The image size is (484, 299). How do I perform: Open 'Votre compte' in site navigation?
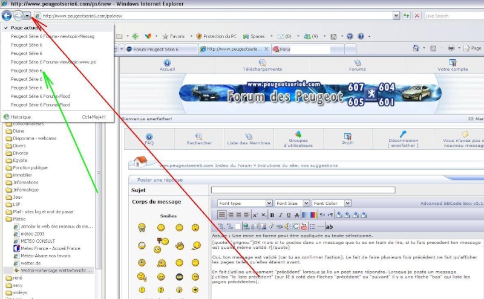[453, 65]
